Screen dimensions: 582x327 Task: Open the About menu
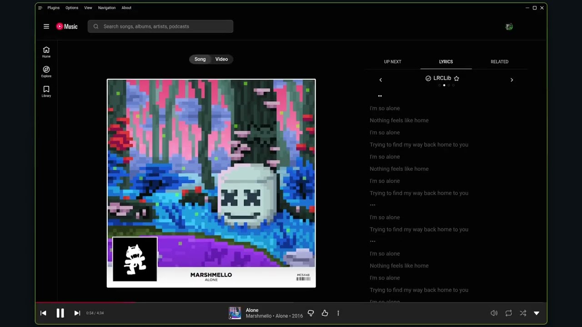click(x=126, y=8)
